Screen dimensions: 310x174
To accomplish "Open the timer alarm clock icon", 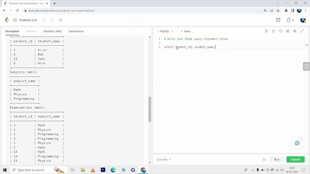I will pyautogui.click(x=278, y=20).
